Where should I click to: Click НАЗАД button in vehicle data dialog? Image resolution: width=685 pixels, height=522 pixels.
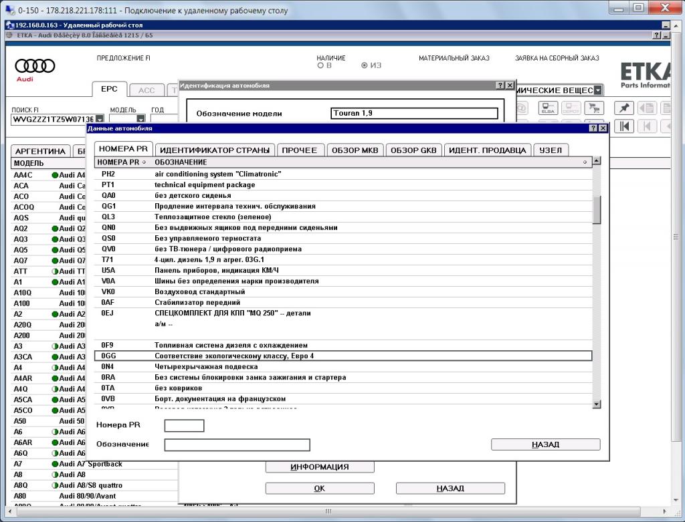546,444
